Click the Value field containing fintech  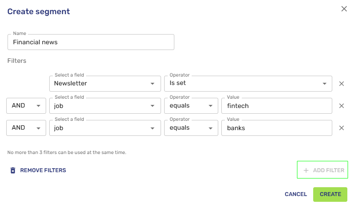coord(276,106)
